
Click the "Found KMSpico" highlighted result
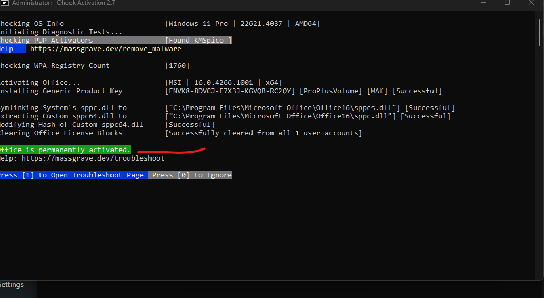(198, 41)
